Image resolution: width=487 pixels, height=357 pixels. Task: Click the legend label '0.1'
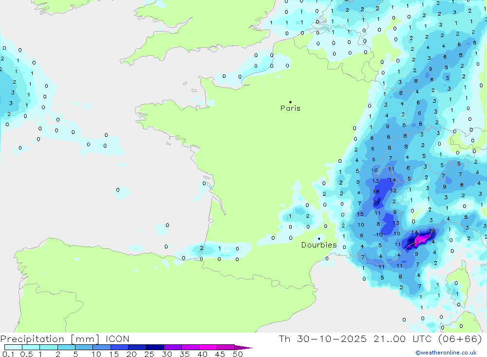[x=8, y=354]
